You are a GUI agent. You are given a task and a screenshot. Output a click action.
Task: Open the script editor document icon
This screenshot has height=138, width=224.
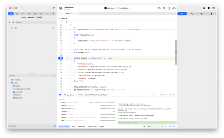point(169,8)
